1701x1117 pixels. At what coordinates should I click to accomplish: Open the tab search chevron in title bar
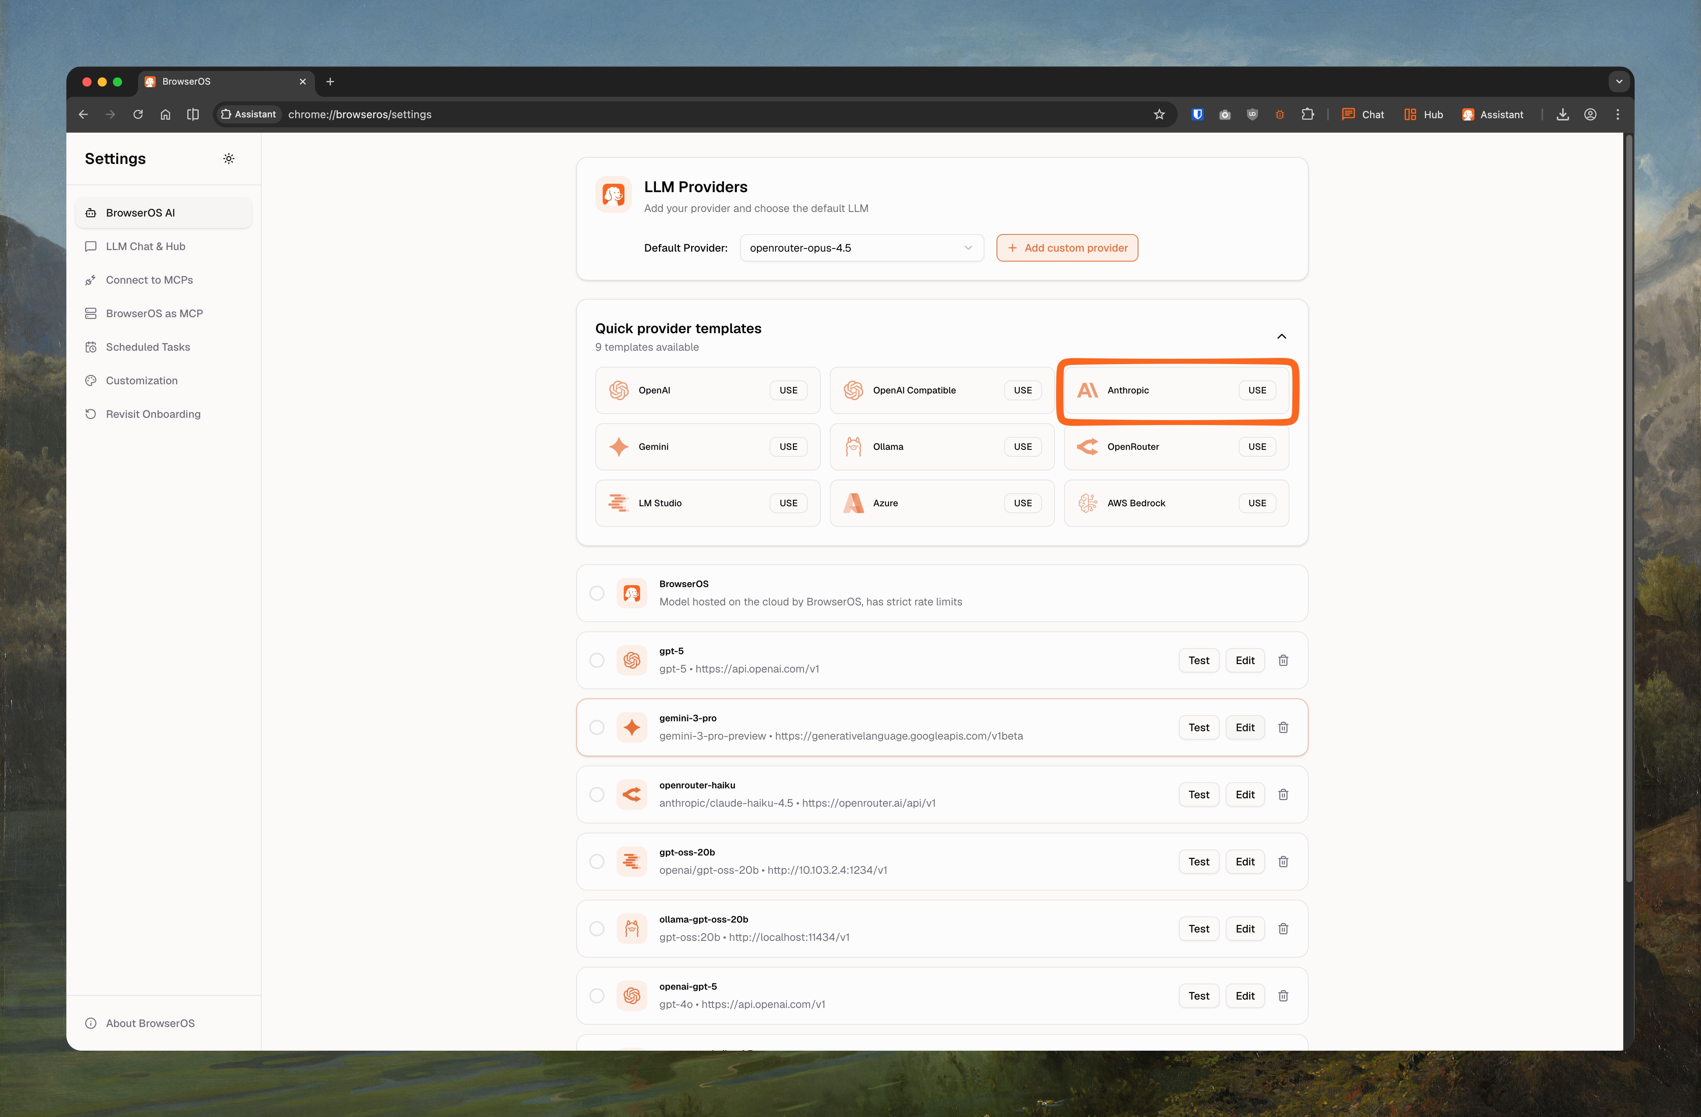point(1619,82)
